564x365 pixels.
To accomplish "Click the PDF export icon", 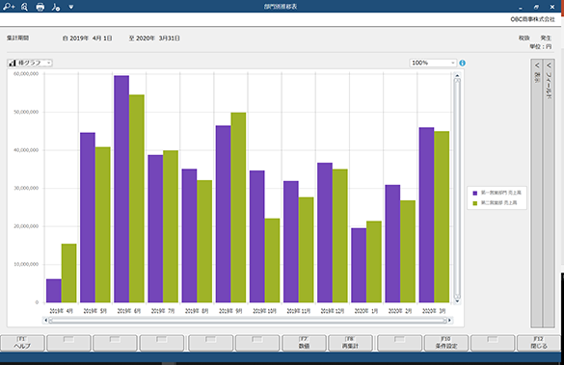I will tap(56, 7).
